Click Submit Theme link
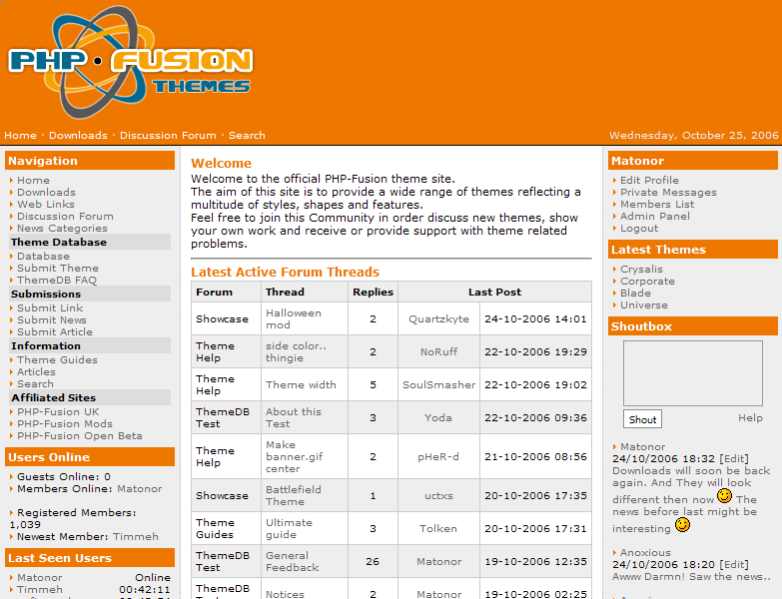Screen dimensions: 782x599 pyautogui.click(x=58, y=269)
